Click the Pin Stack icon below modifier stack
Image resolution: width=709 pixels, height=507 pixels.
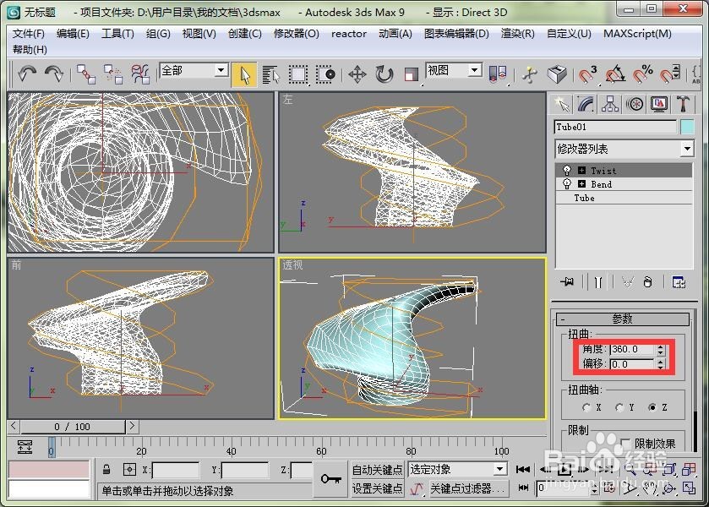click(566, 281)
